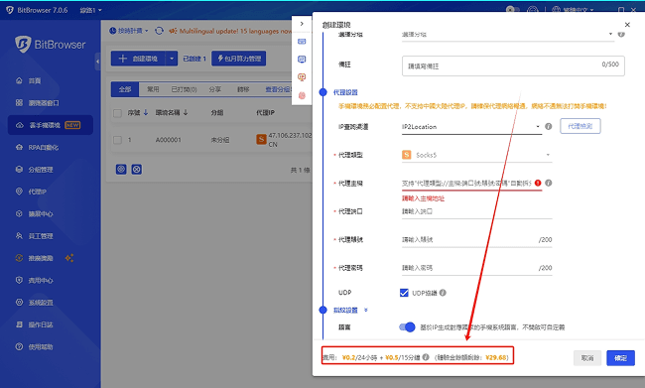
Task: Tick the checkbox for row A000001
Action: [117, 140]
